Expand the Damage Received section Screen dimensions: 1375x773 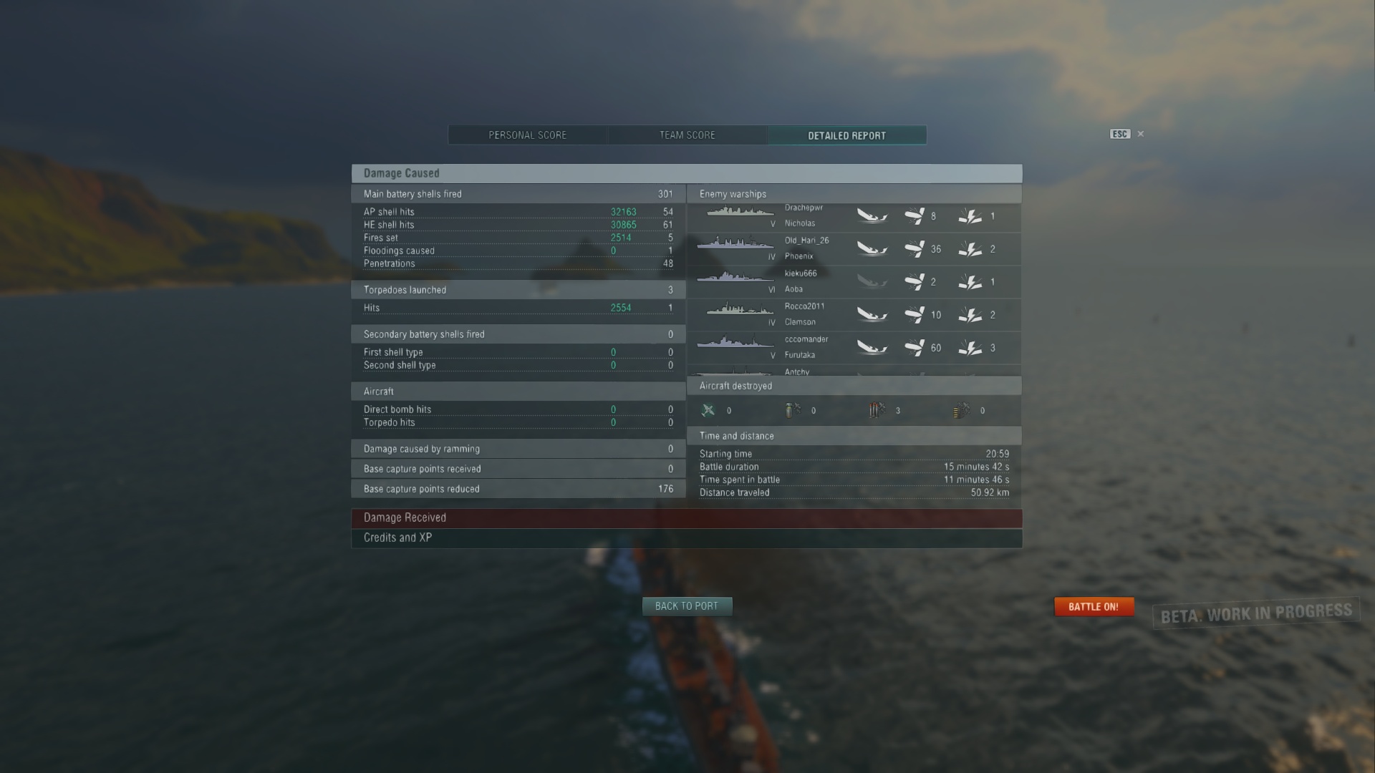(x=687, y=518)
